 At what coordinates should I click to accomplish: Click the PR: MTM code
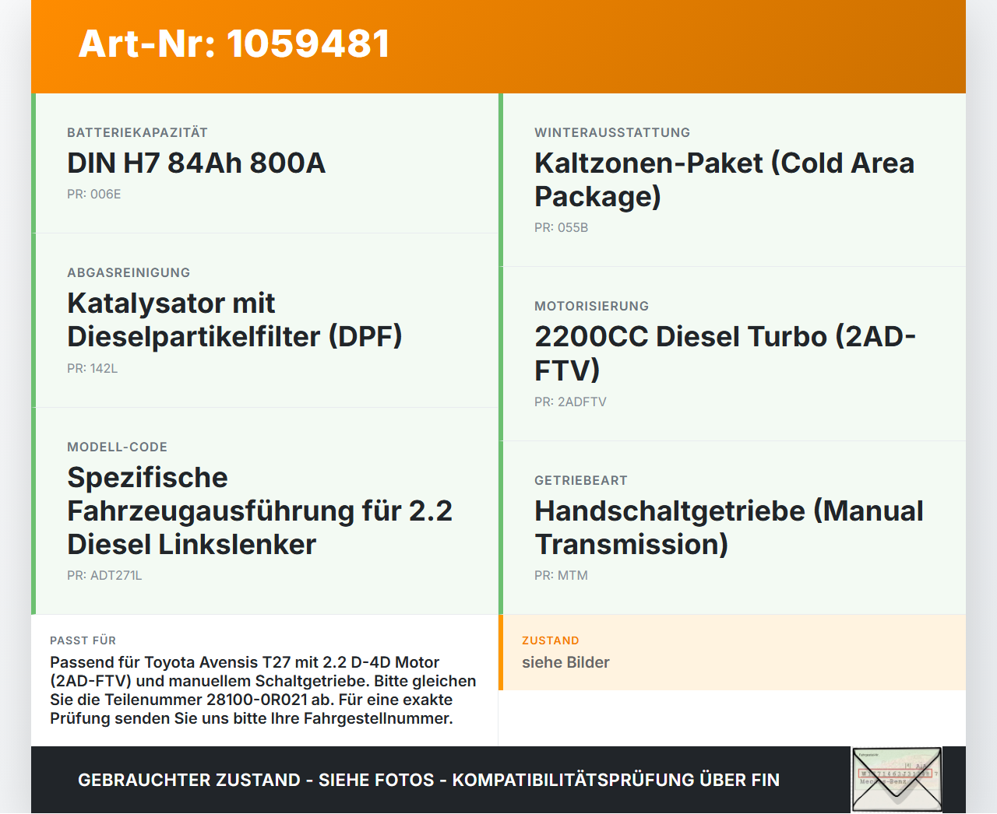pyautogui.click(x=561, y=575)
